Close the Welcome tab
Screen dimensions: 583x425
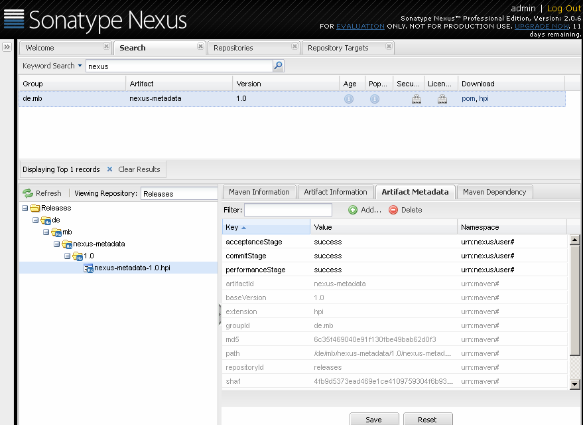106,46
